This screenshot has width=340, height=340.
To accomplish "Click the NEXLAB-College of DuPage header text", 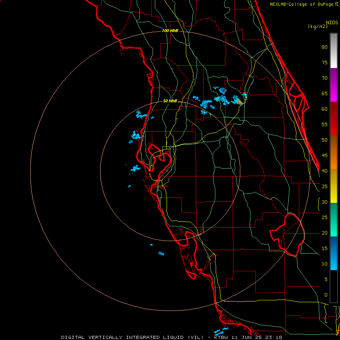I will click(302, 4).
